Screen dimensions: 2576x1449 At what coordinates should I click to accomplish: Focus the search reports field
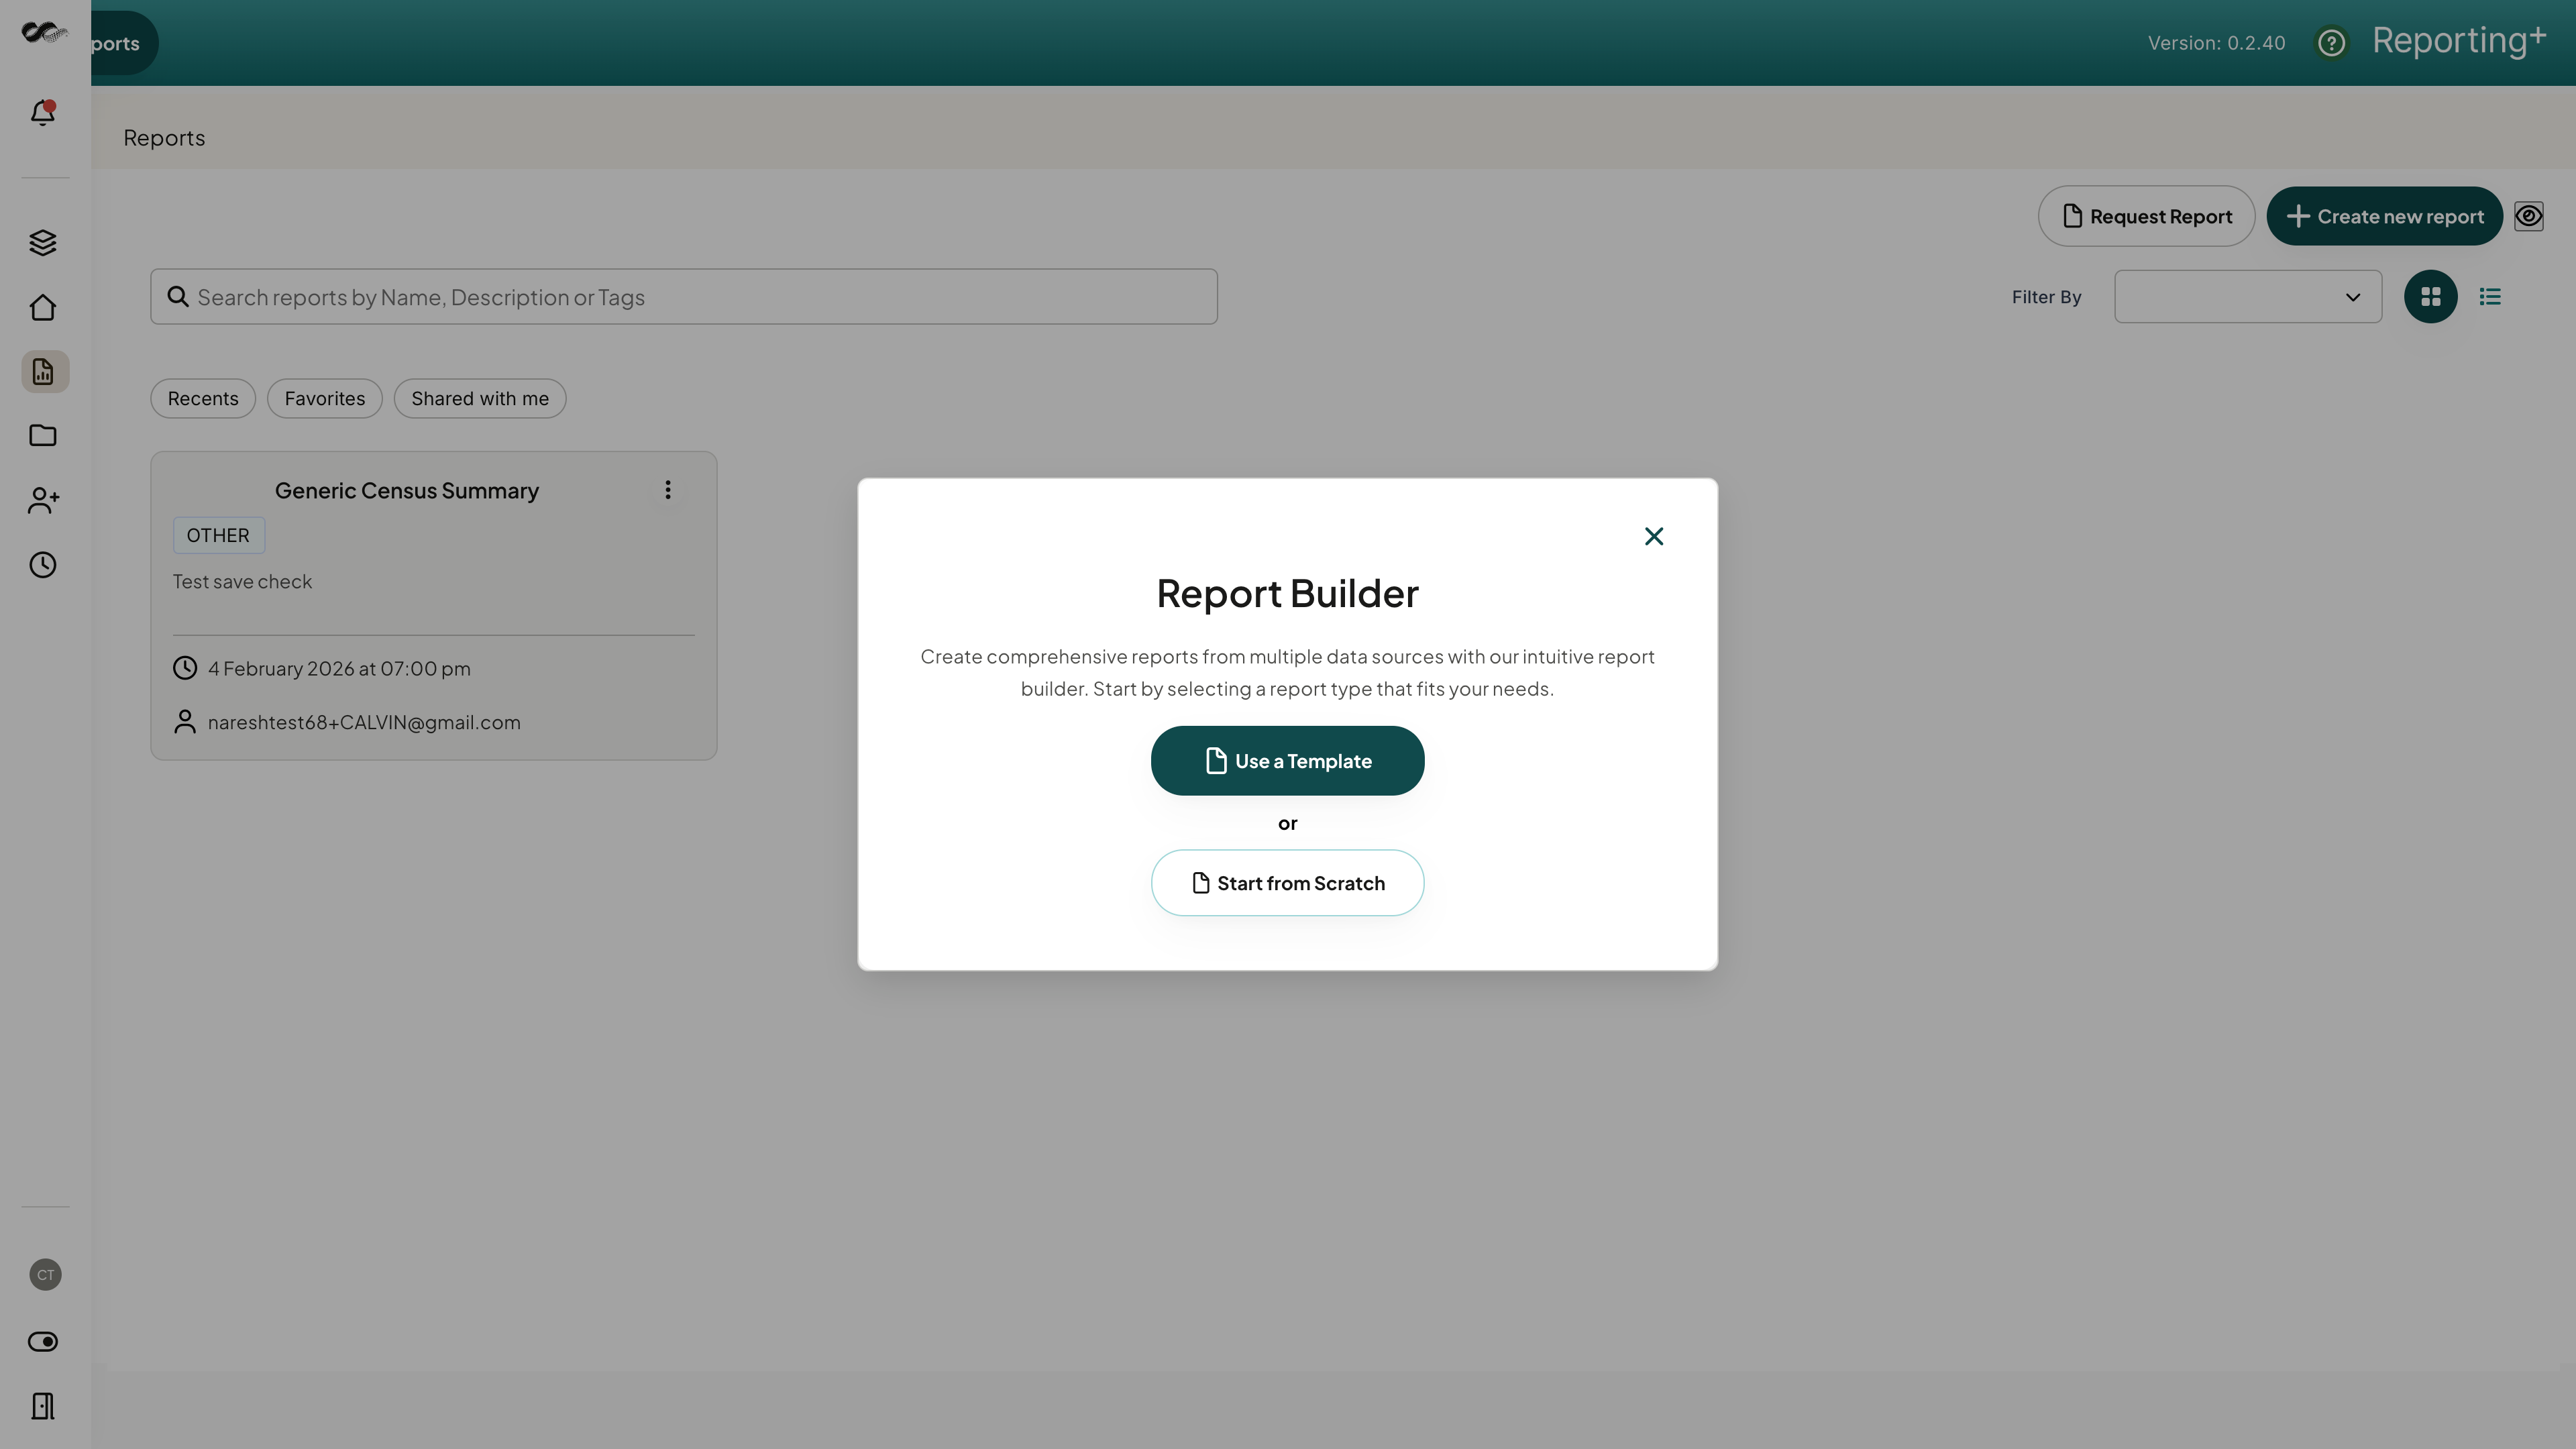(684, 297)
